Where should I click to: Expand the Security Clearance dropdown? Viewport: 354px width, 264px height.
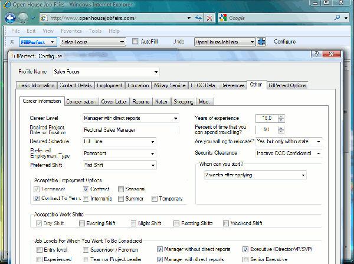coord(319,153)
